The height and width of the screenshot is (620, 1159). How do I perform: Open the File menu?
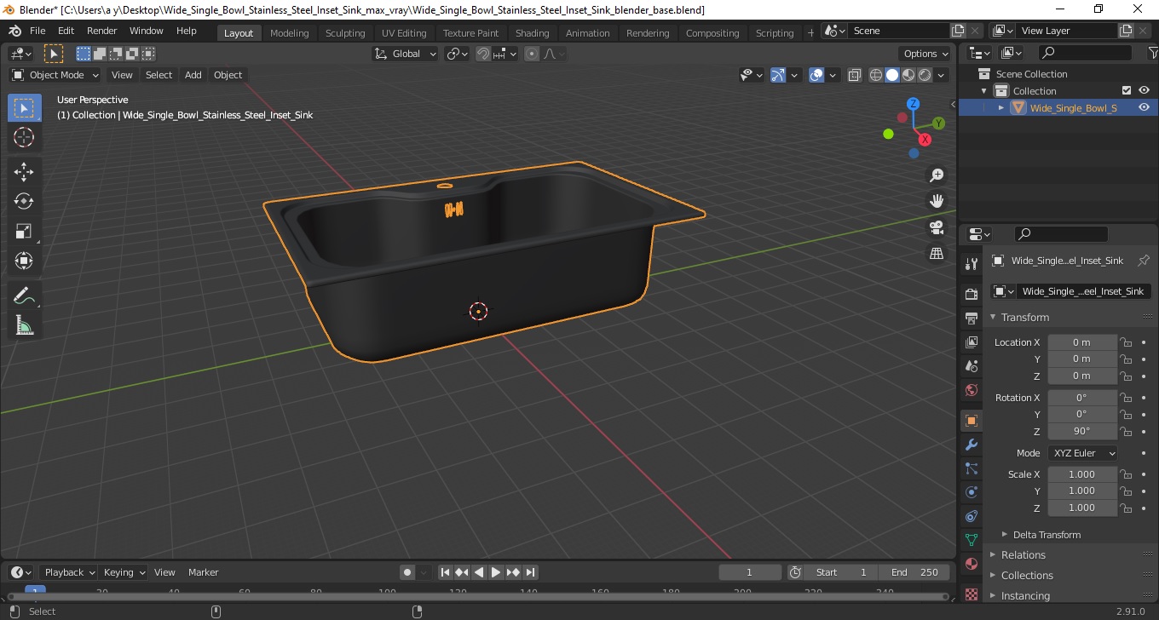(x=37, y=31)
